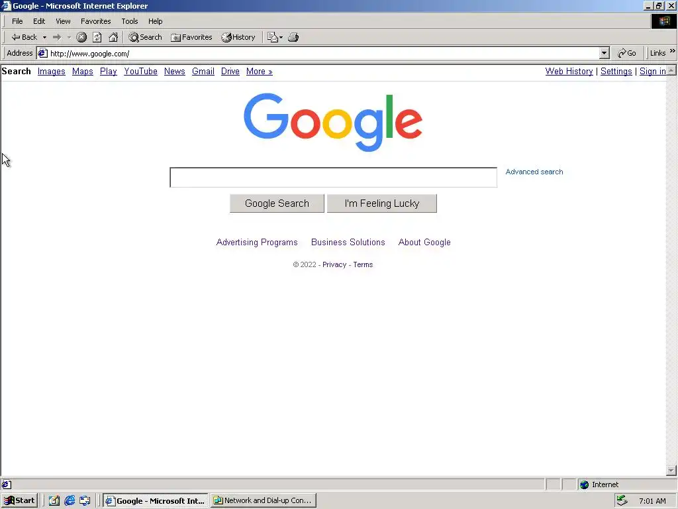Viewport: 678px width, 509px height.
Task: Click the Google Search button
Action: click(x=277, y=203)
